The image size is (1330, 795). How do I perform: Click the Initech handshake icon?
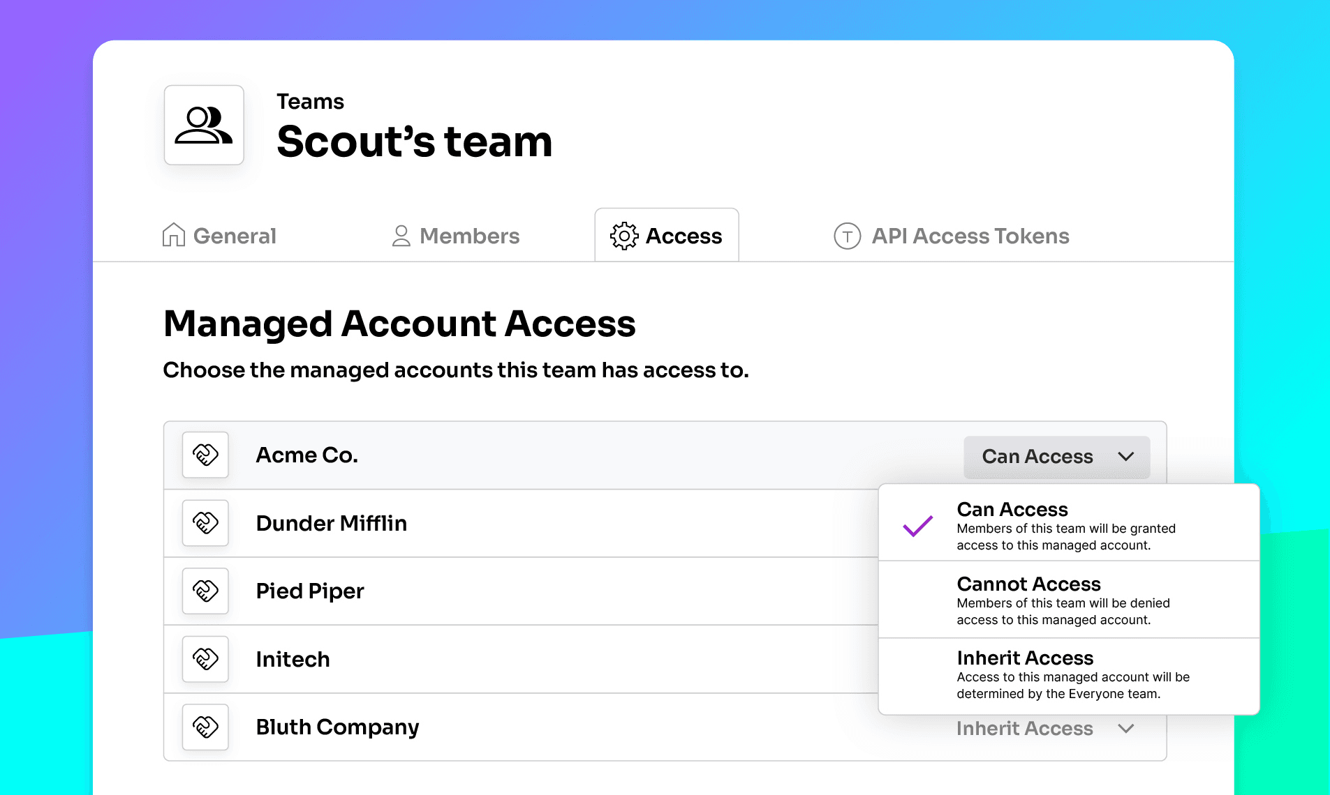(x=205, y=659)
